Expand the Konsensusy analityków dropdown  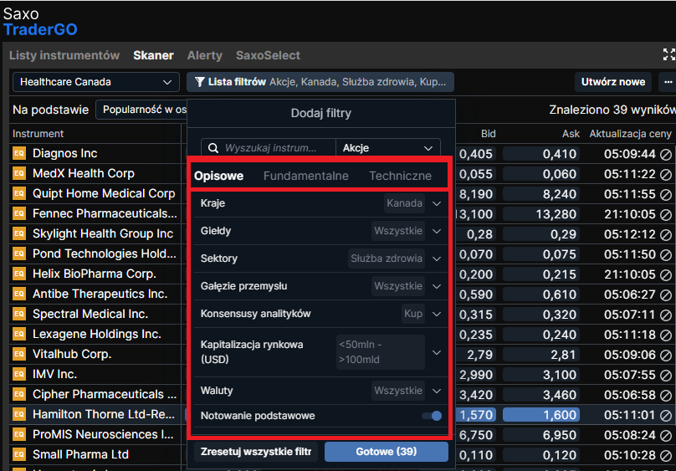click(436, 314)
